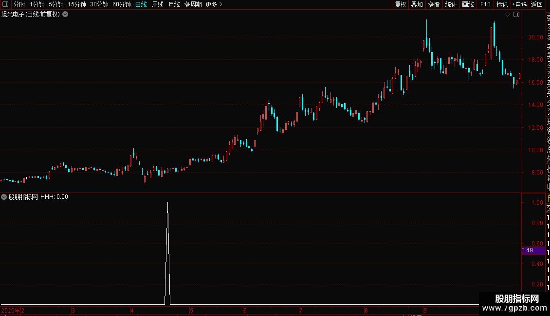Click the 2025年 date axis label
Screen dimensions: 550x316
tap(11, 310)
